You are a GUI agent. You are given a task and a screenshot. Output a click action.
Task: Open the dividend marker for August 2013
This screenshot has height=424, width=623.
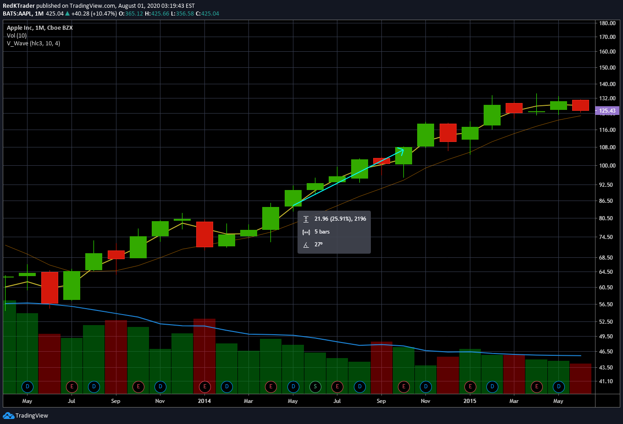(x=94, y=386)
